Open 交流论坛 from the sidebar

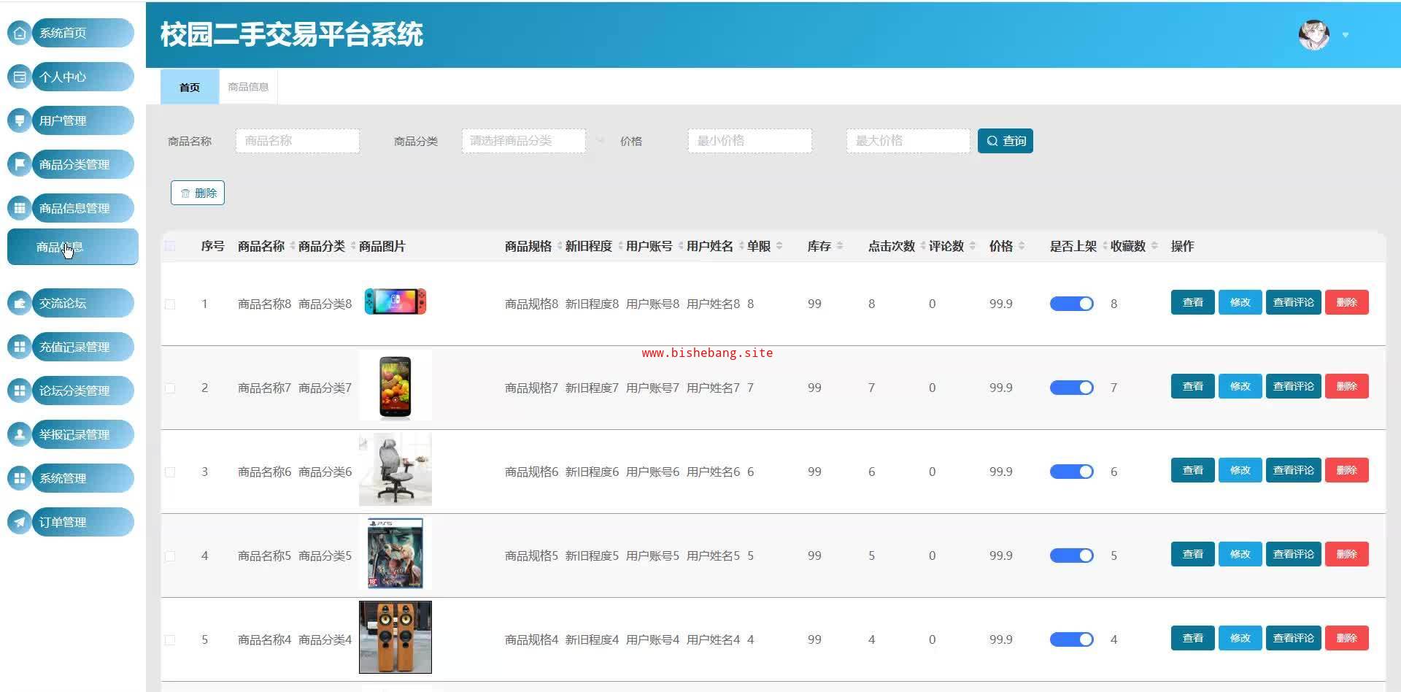83,303
